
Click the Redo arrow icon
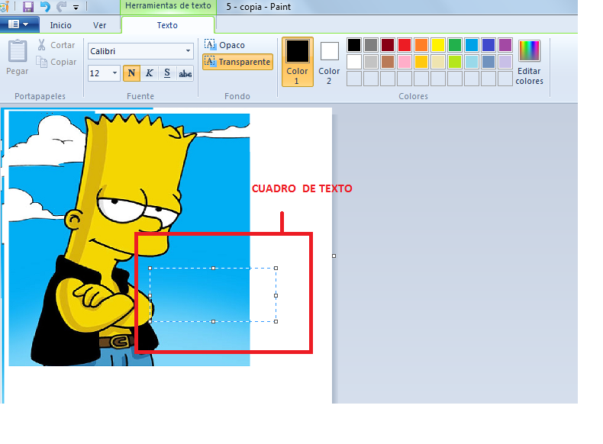(x=61, y=7)
